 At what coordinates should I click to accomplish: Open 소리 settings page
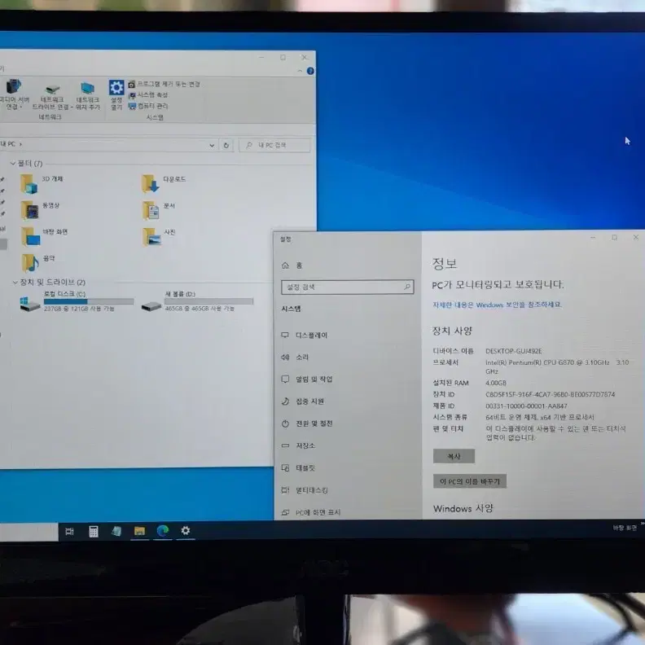[295, 357]
